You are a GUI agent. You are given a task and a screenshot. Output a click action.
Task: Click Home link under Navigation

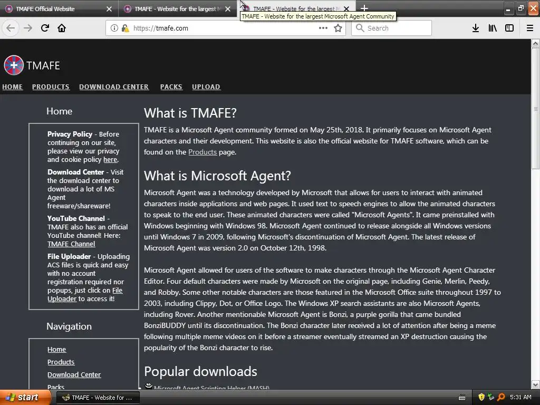point(57,349)
